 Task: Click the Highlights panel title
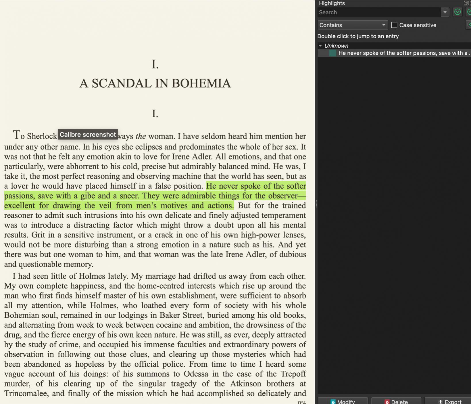pos(332,3)
